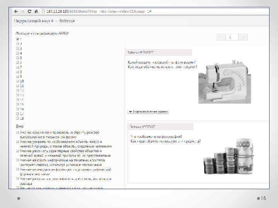Check position 8 checkbox
This screenshot has height=208, width=278.
tap(17, 72)
